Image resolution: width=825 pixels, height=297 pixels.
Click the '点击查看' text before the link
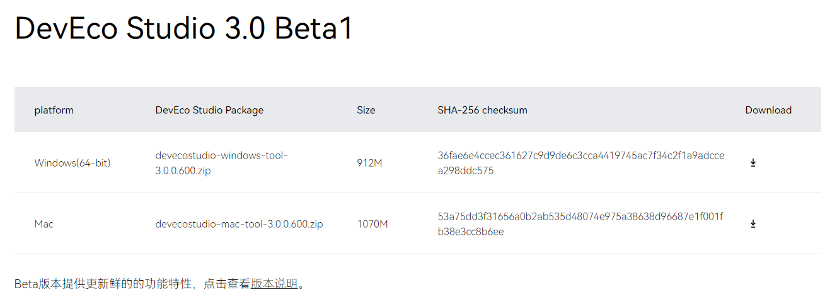coord(227,284)
